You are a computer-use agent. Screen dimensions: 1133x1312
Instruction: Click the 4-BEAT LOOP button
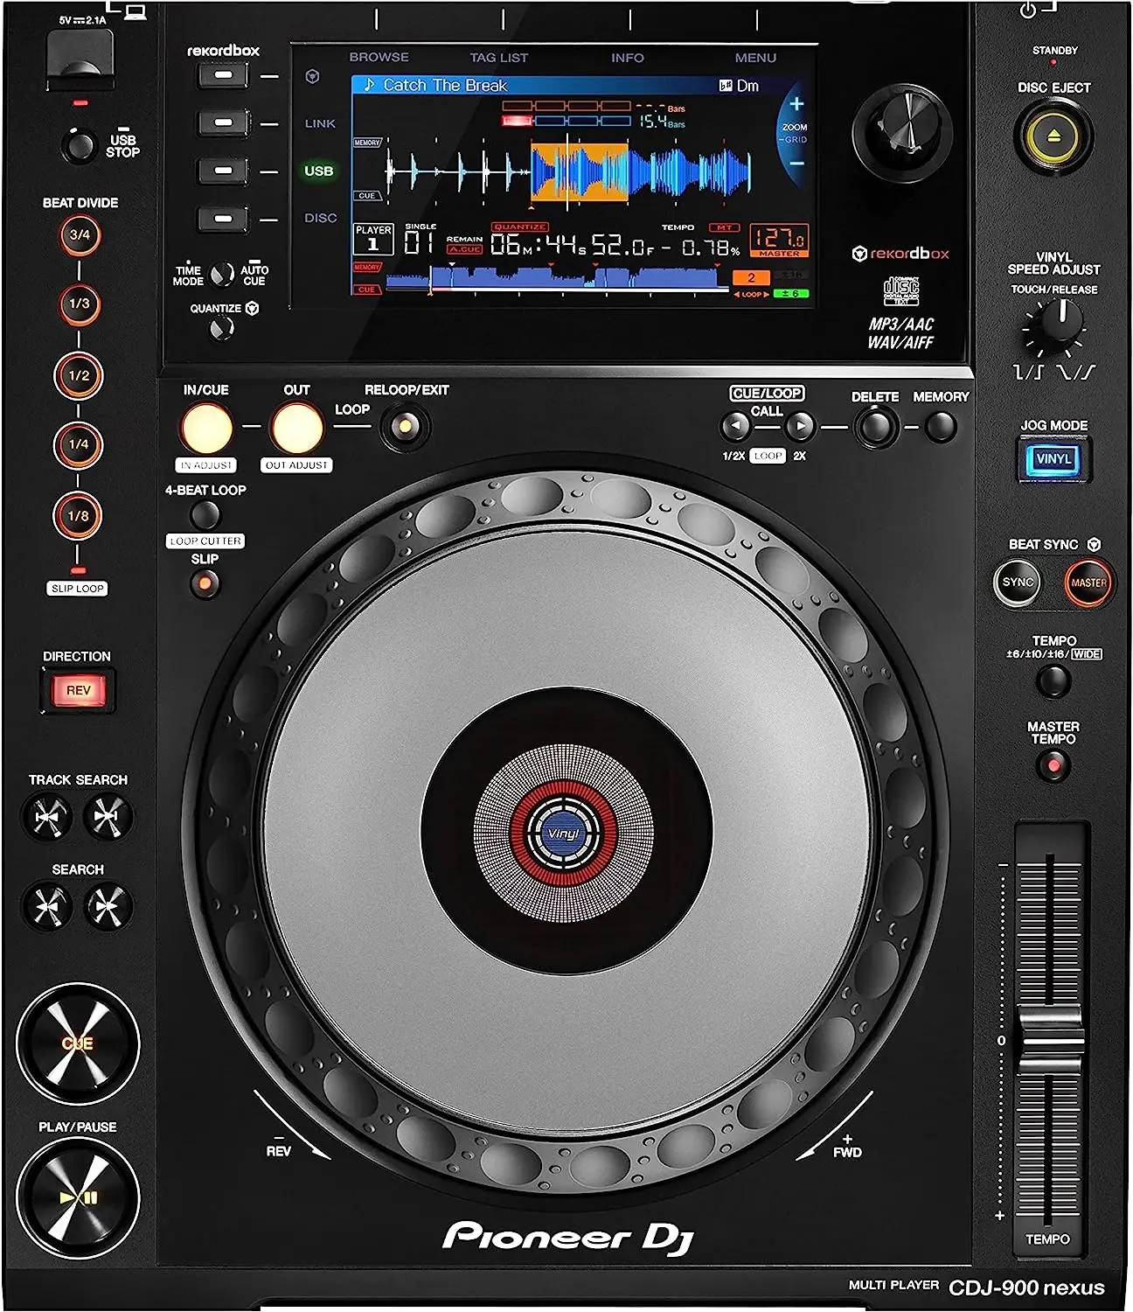(x=205, y=513)
